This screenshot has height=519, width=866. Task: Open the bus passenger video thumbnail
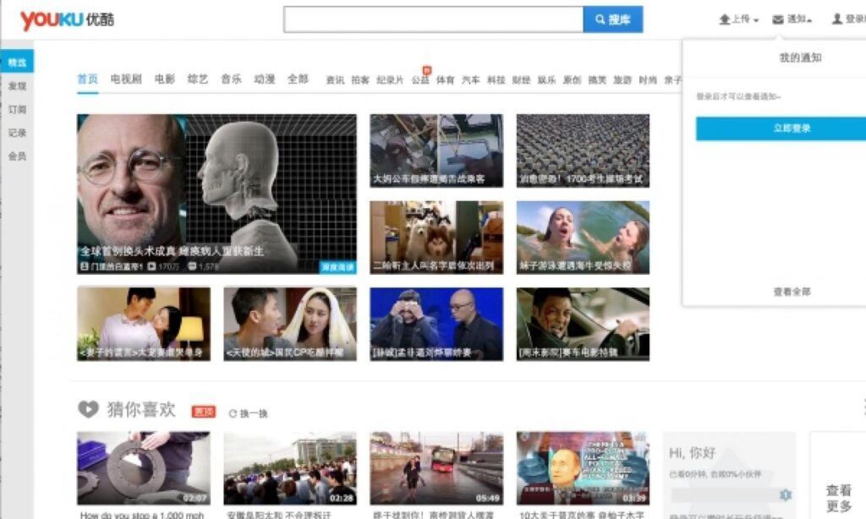436,150
